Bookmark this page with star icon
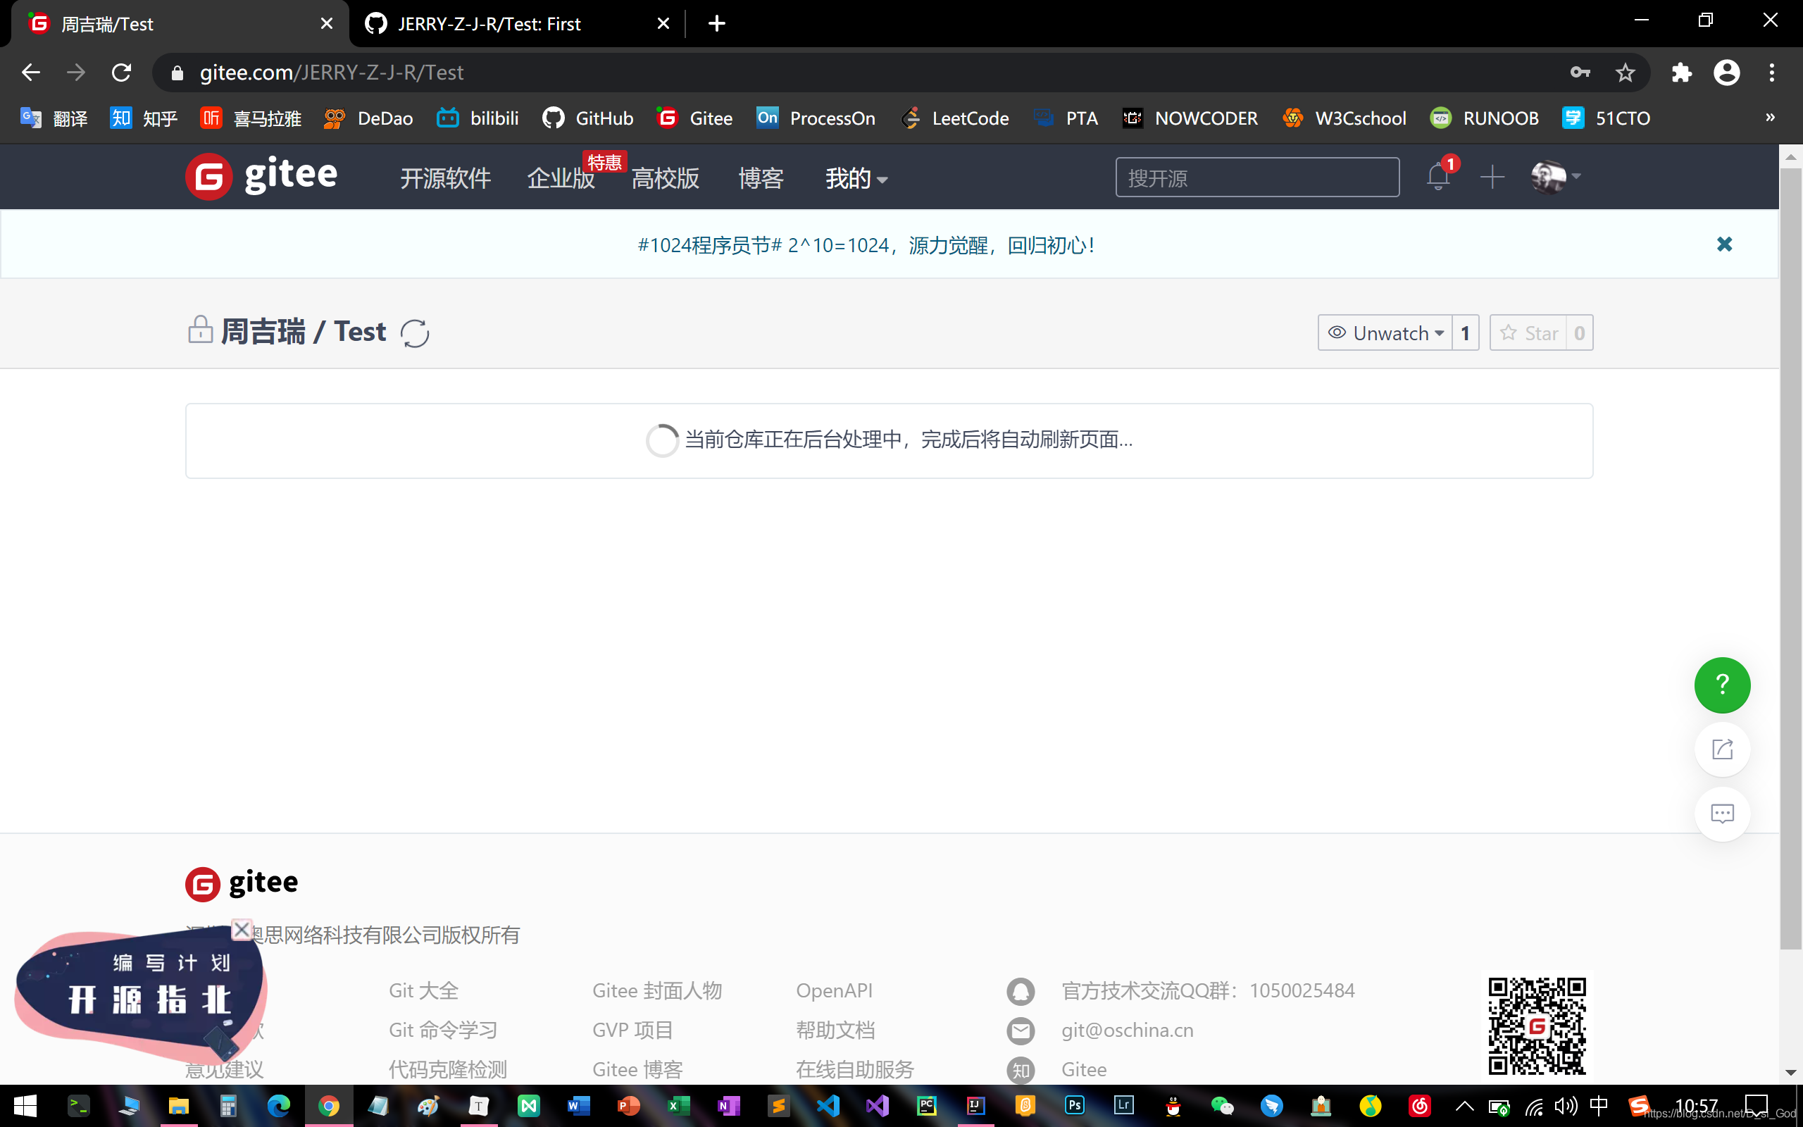This screenshot has height=1127, width=1803. tap(1625, 73)
